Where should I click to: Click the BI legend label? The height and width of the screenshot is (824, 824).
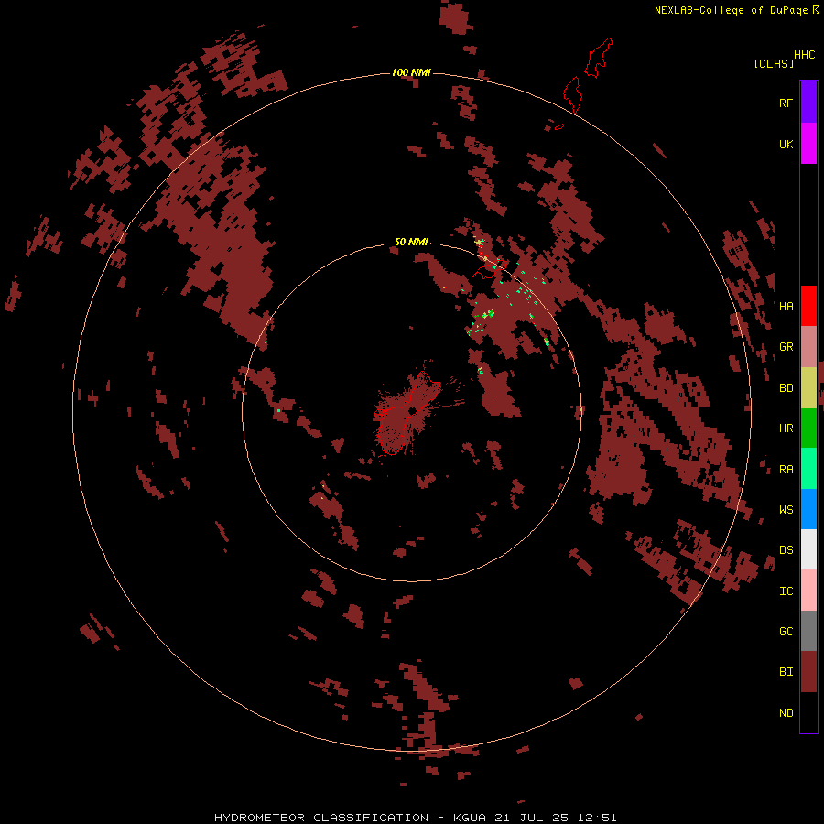[786, 672]
